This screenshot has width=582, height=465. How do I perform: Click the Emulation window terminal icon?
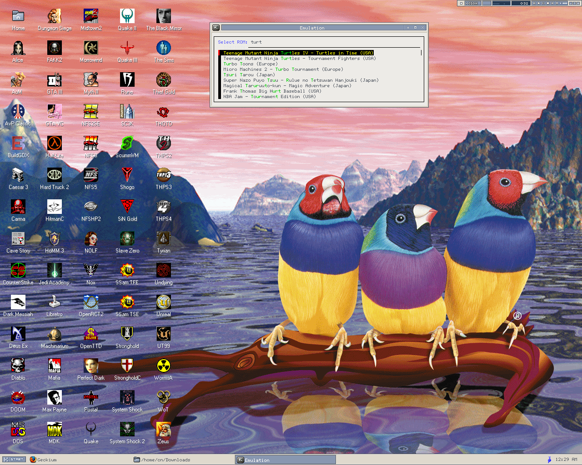(216, 28)
